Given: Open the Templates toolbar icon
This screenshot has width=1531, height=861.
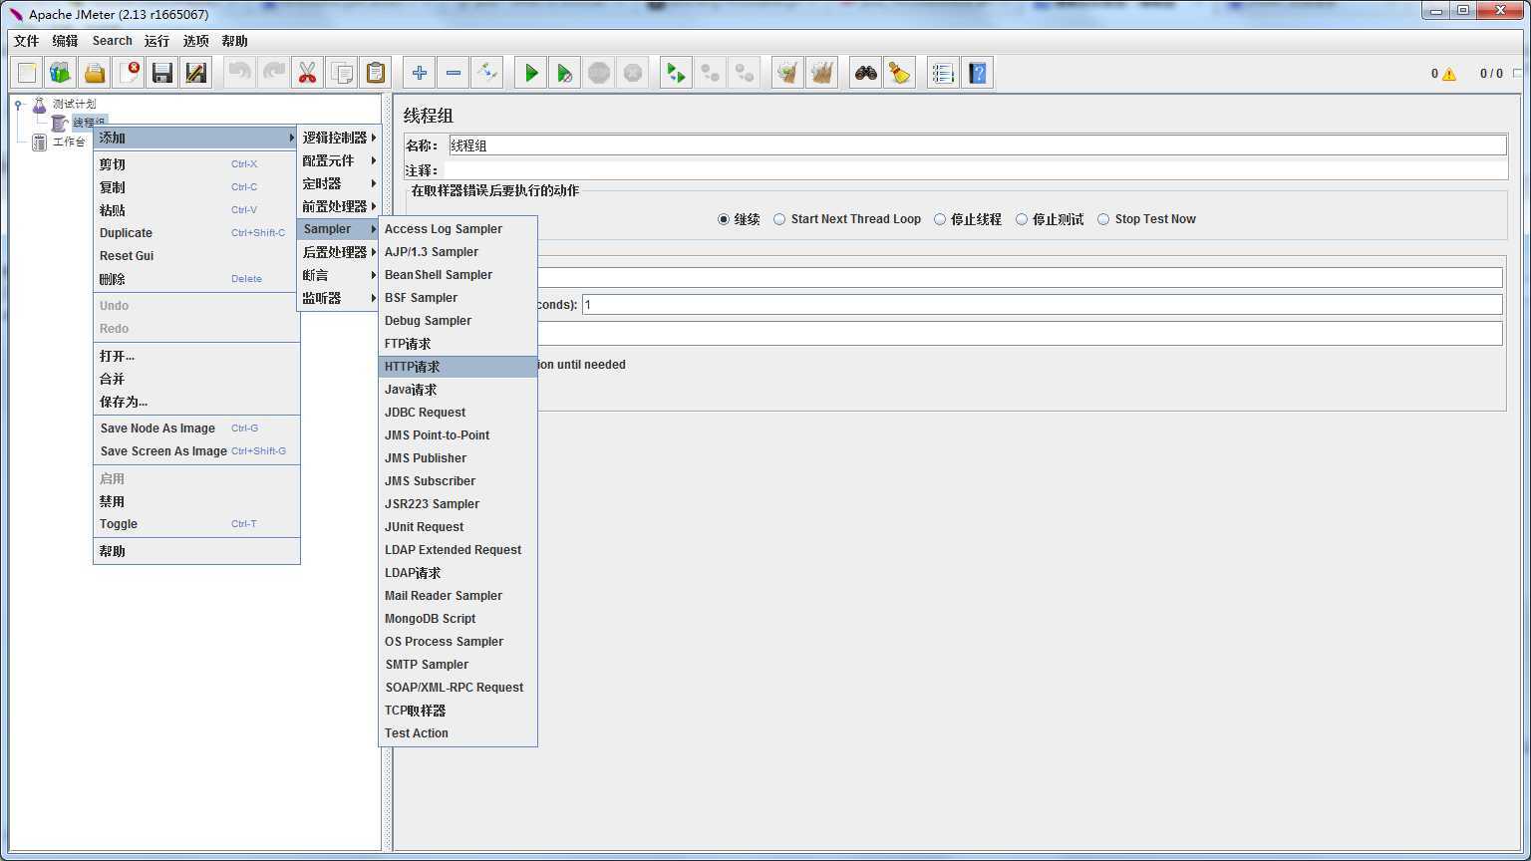Looking at the screenshot, I should pyautogui.click(x=61, y=73).
